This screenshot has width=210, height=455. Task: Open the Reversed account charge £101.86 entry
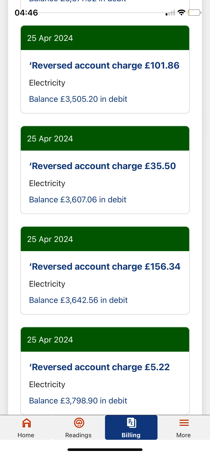tap(104, 66)
